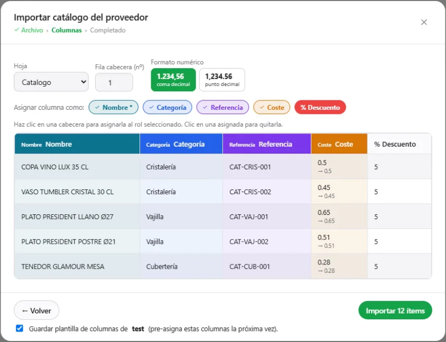Click the Completado step breadcrumb
Screen dimensions: 446x342
108,30
